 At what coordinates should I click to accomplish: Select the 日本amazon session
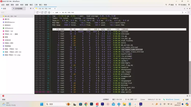coord(9,28)
